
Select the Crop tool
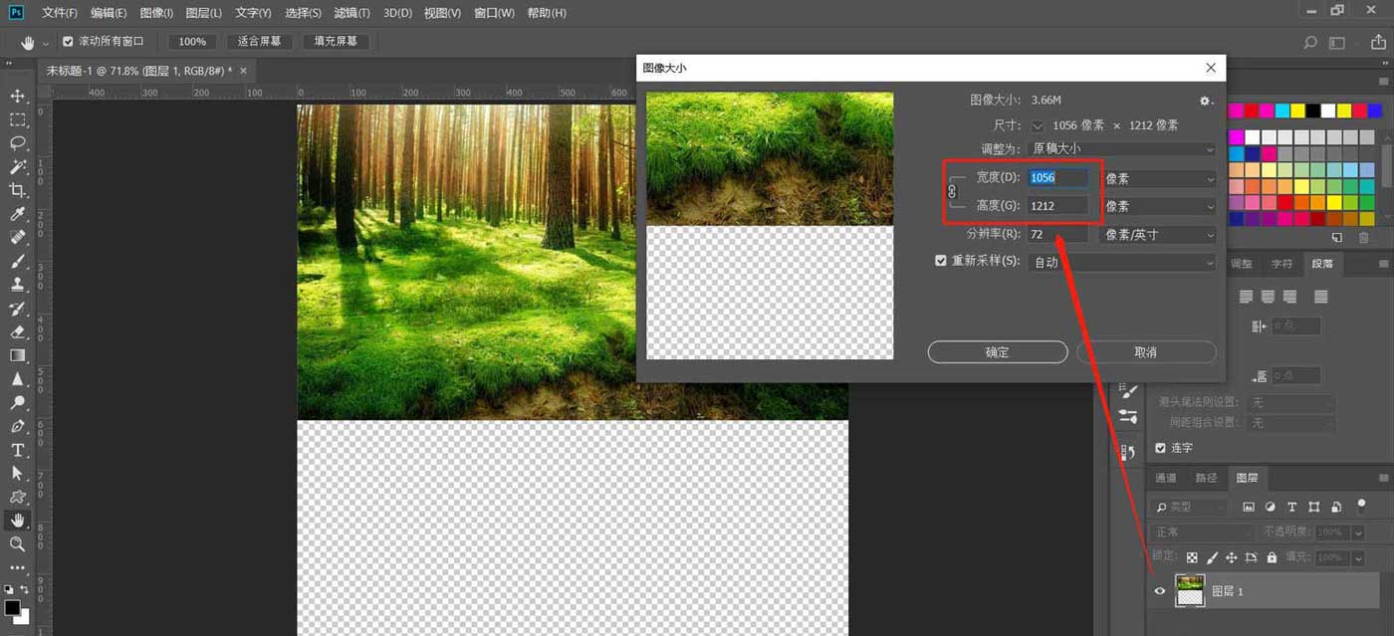[x=18, y=190]
